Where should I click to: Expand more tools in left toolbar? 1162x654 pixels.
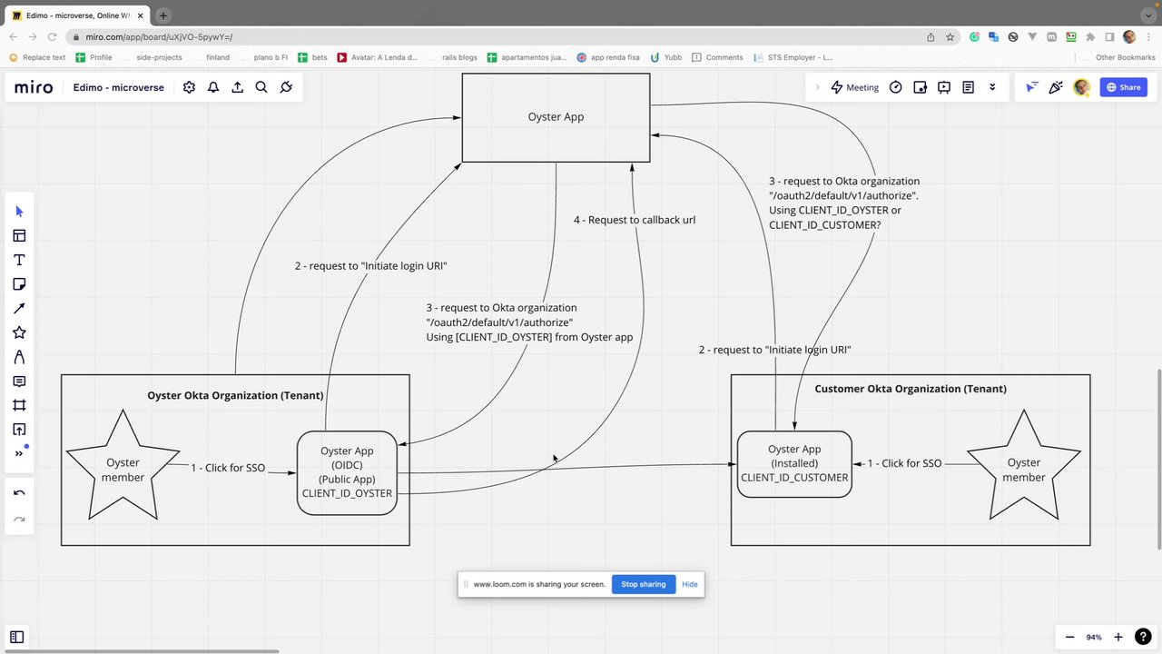click(x=19, y=453)
